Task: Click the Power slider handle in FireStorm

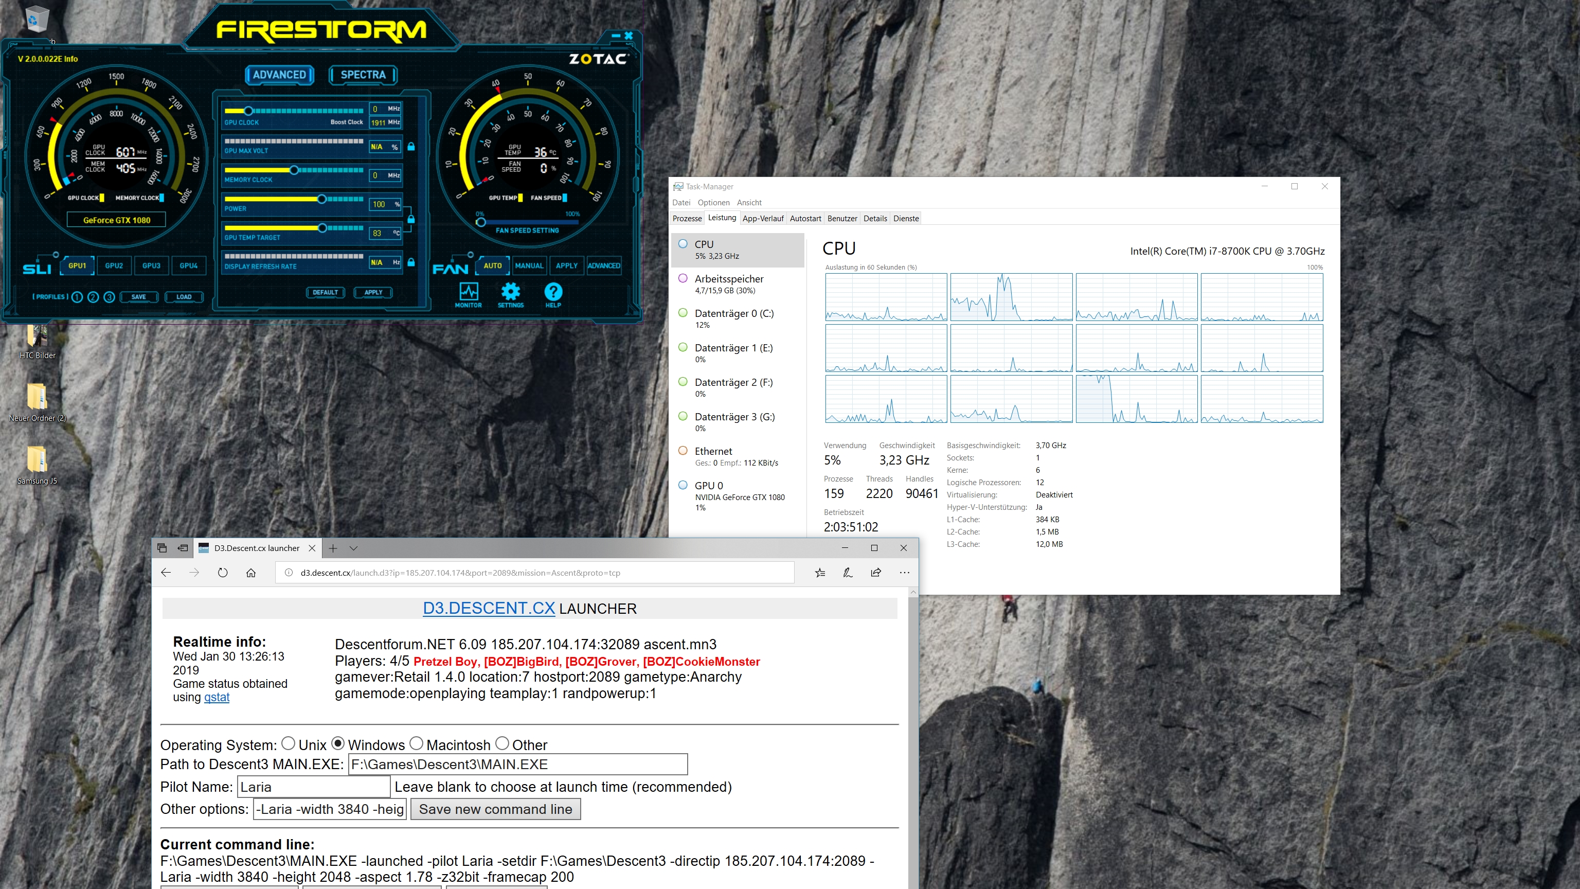Action: pyautogui.click(x=321, y=199)
